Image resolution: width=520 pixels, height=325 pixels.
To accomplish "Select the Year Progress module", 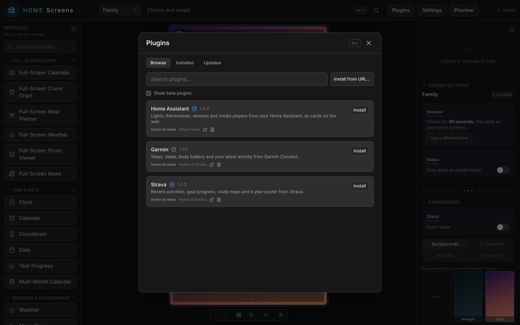I will (40, 266).
